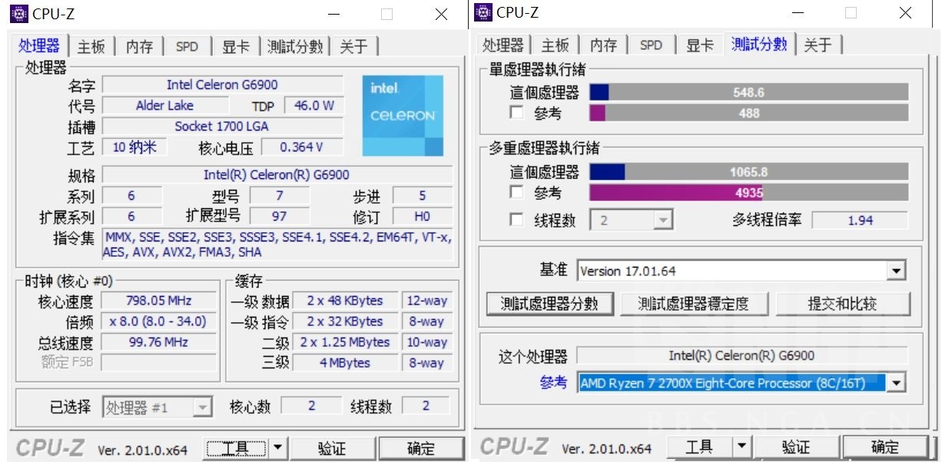Click CPU-Z app icon in right window title bar
Screen dimensions: 942x462
pyautogui.click(x=484, y=12)
